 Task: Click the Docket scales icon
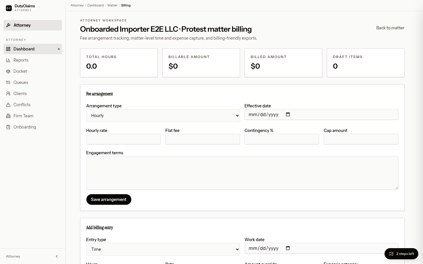(8, 71)
